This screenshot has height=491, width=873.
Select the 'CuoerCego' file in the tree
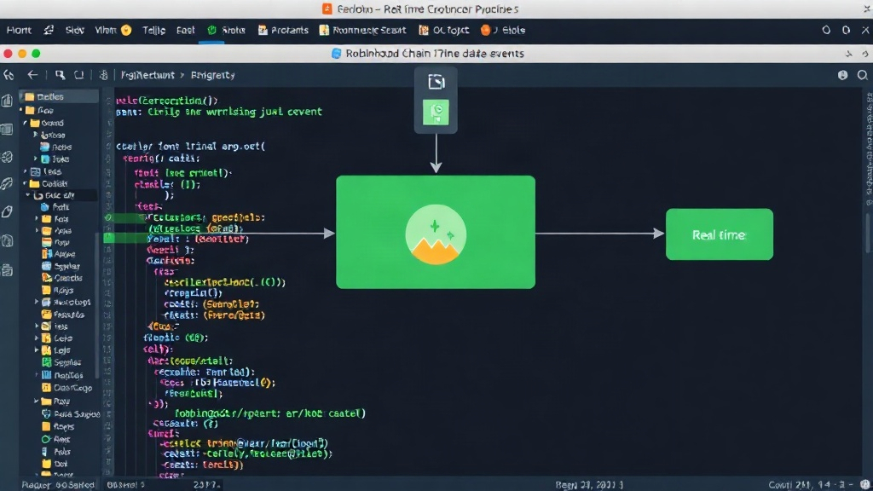point(66,388)
